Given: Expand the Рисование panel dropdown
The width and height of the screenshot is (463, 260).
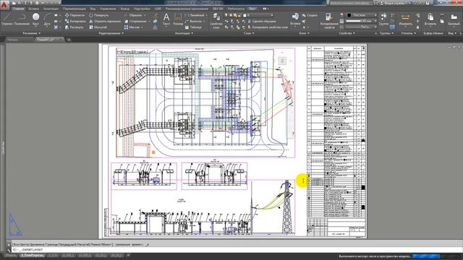Looking at the screenshot, I should [32, 33].
